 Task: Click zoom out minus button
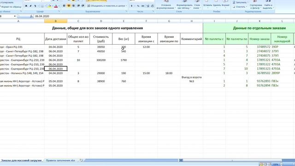pos(282,164)
